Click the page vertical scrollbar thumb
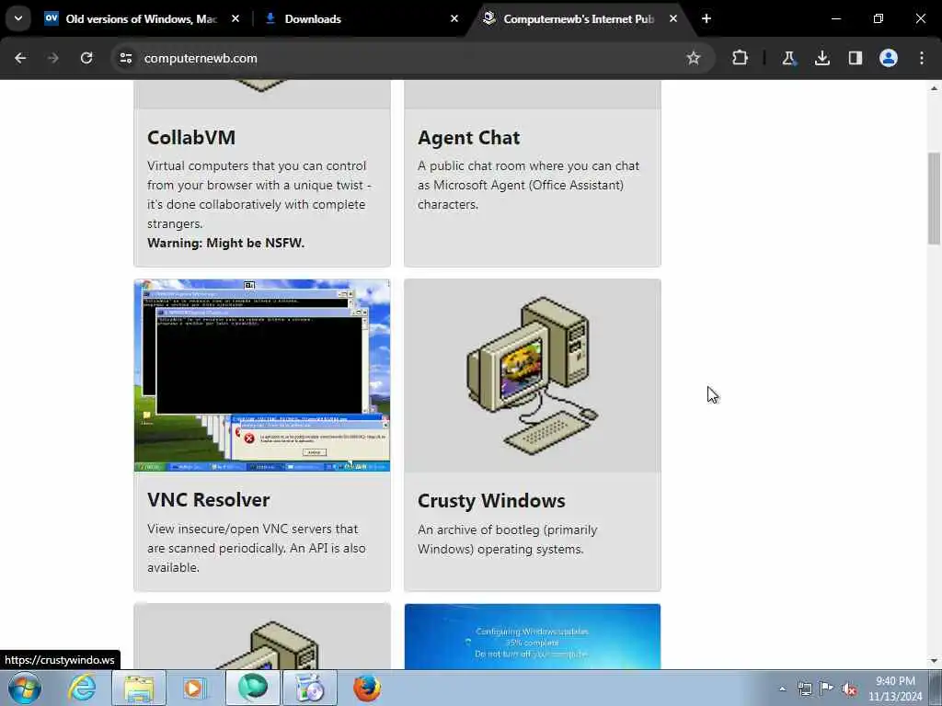Viewport: 942px width, 706px height. 934,199
